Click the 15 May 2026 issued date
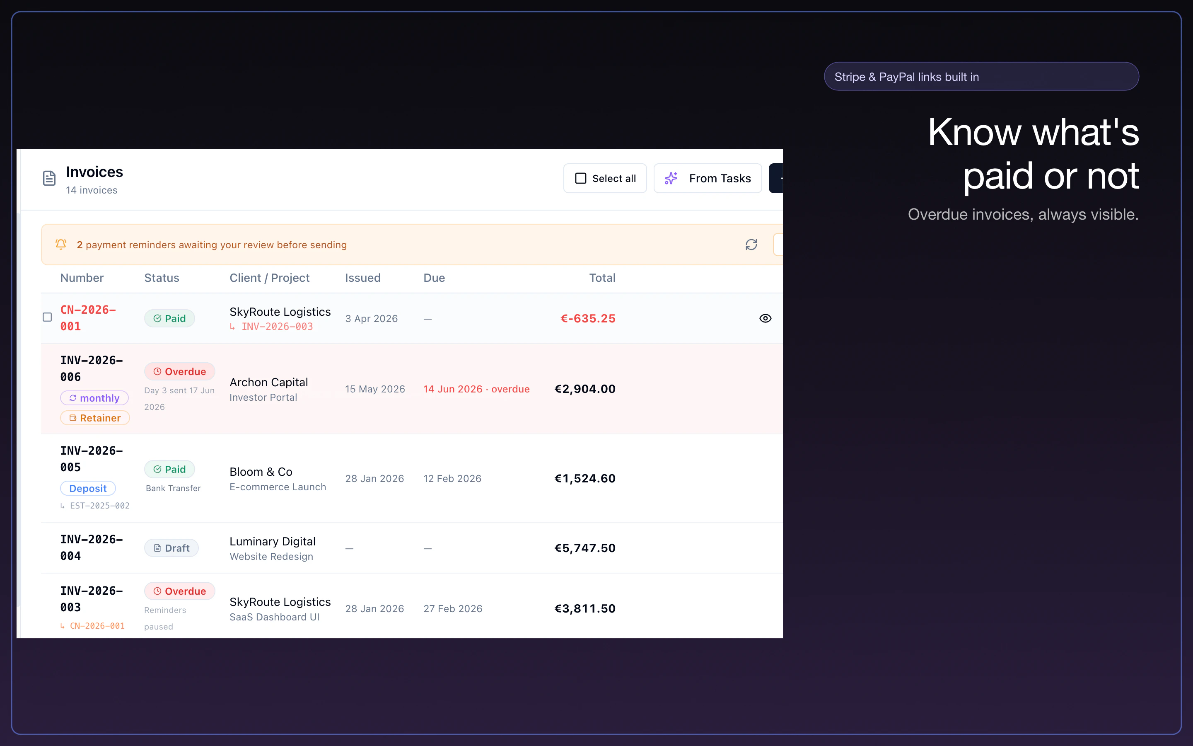 pyautogui.click(x=374, y=389)
